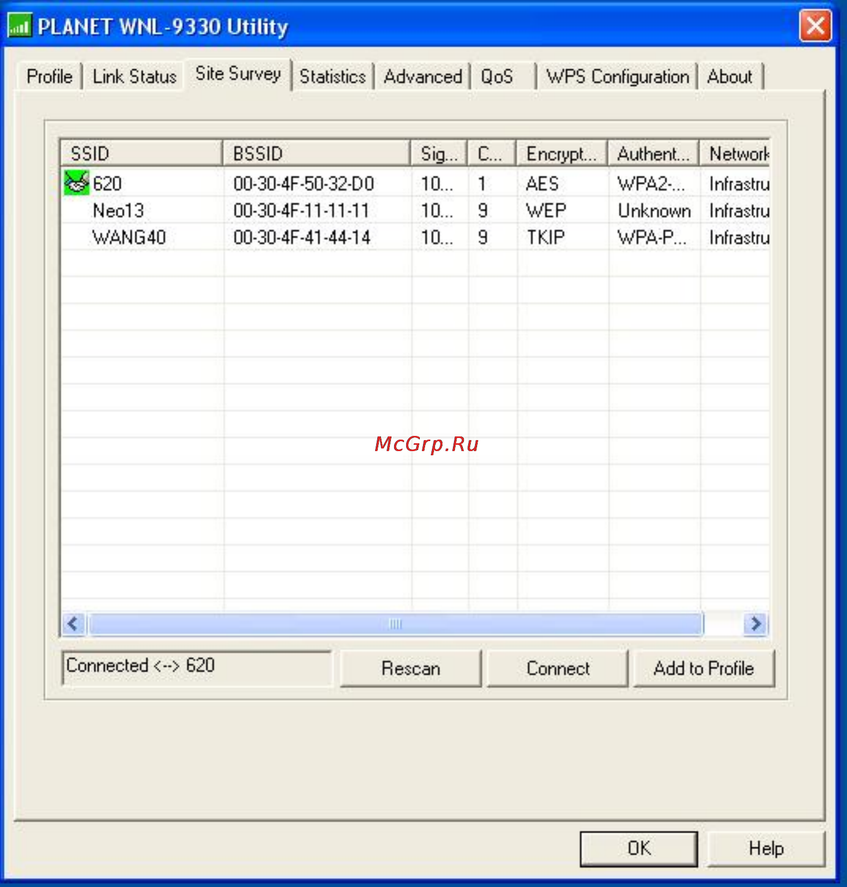This screenshot has width=847, height=887.
Task: Click the Sig... signal column header
Action: click(439, 154)
